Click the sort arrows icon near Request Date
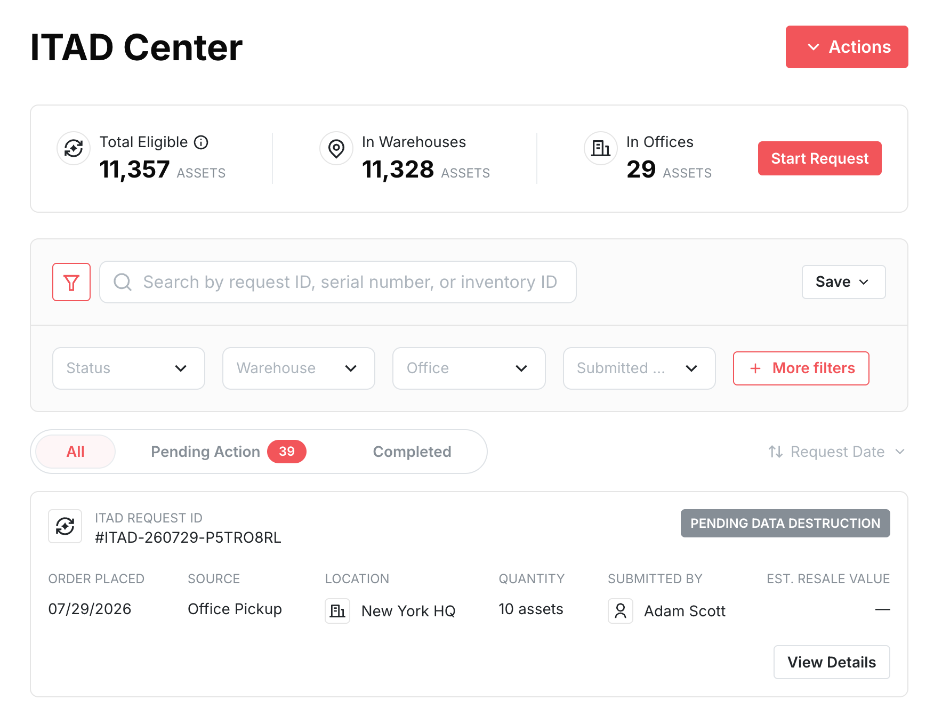Screen dimensions: 934x708 pos(776,452)
